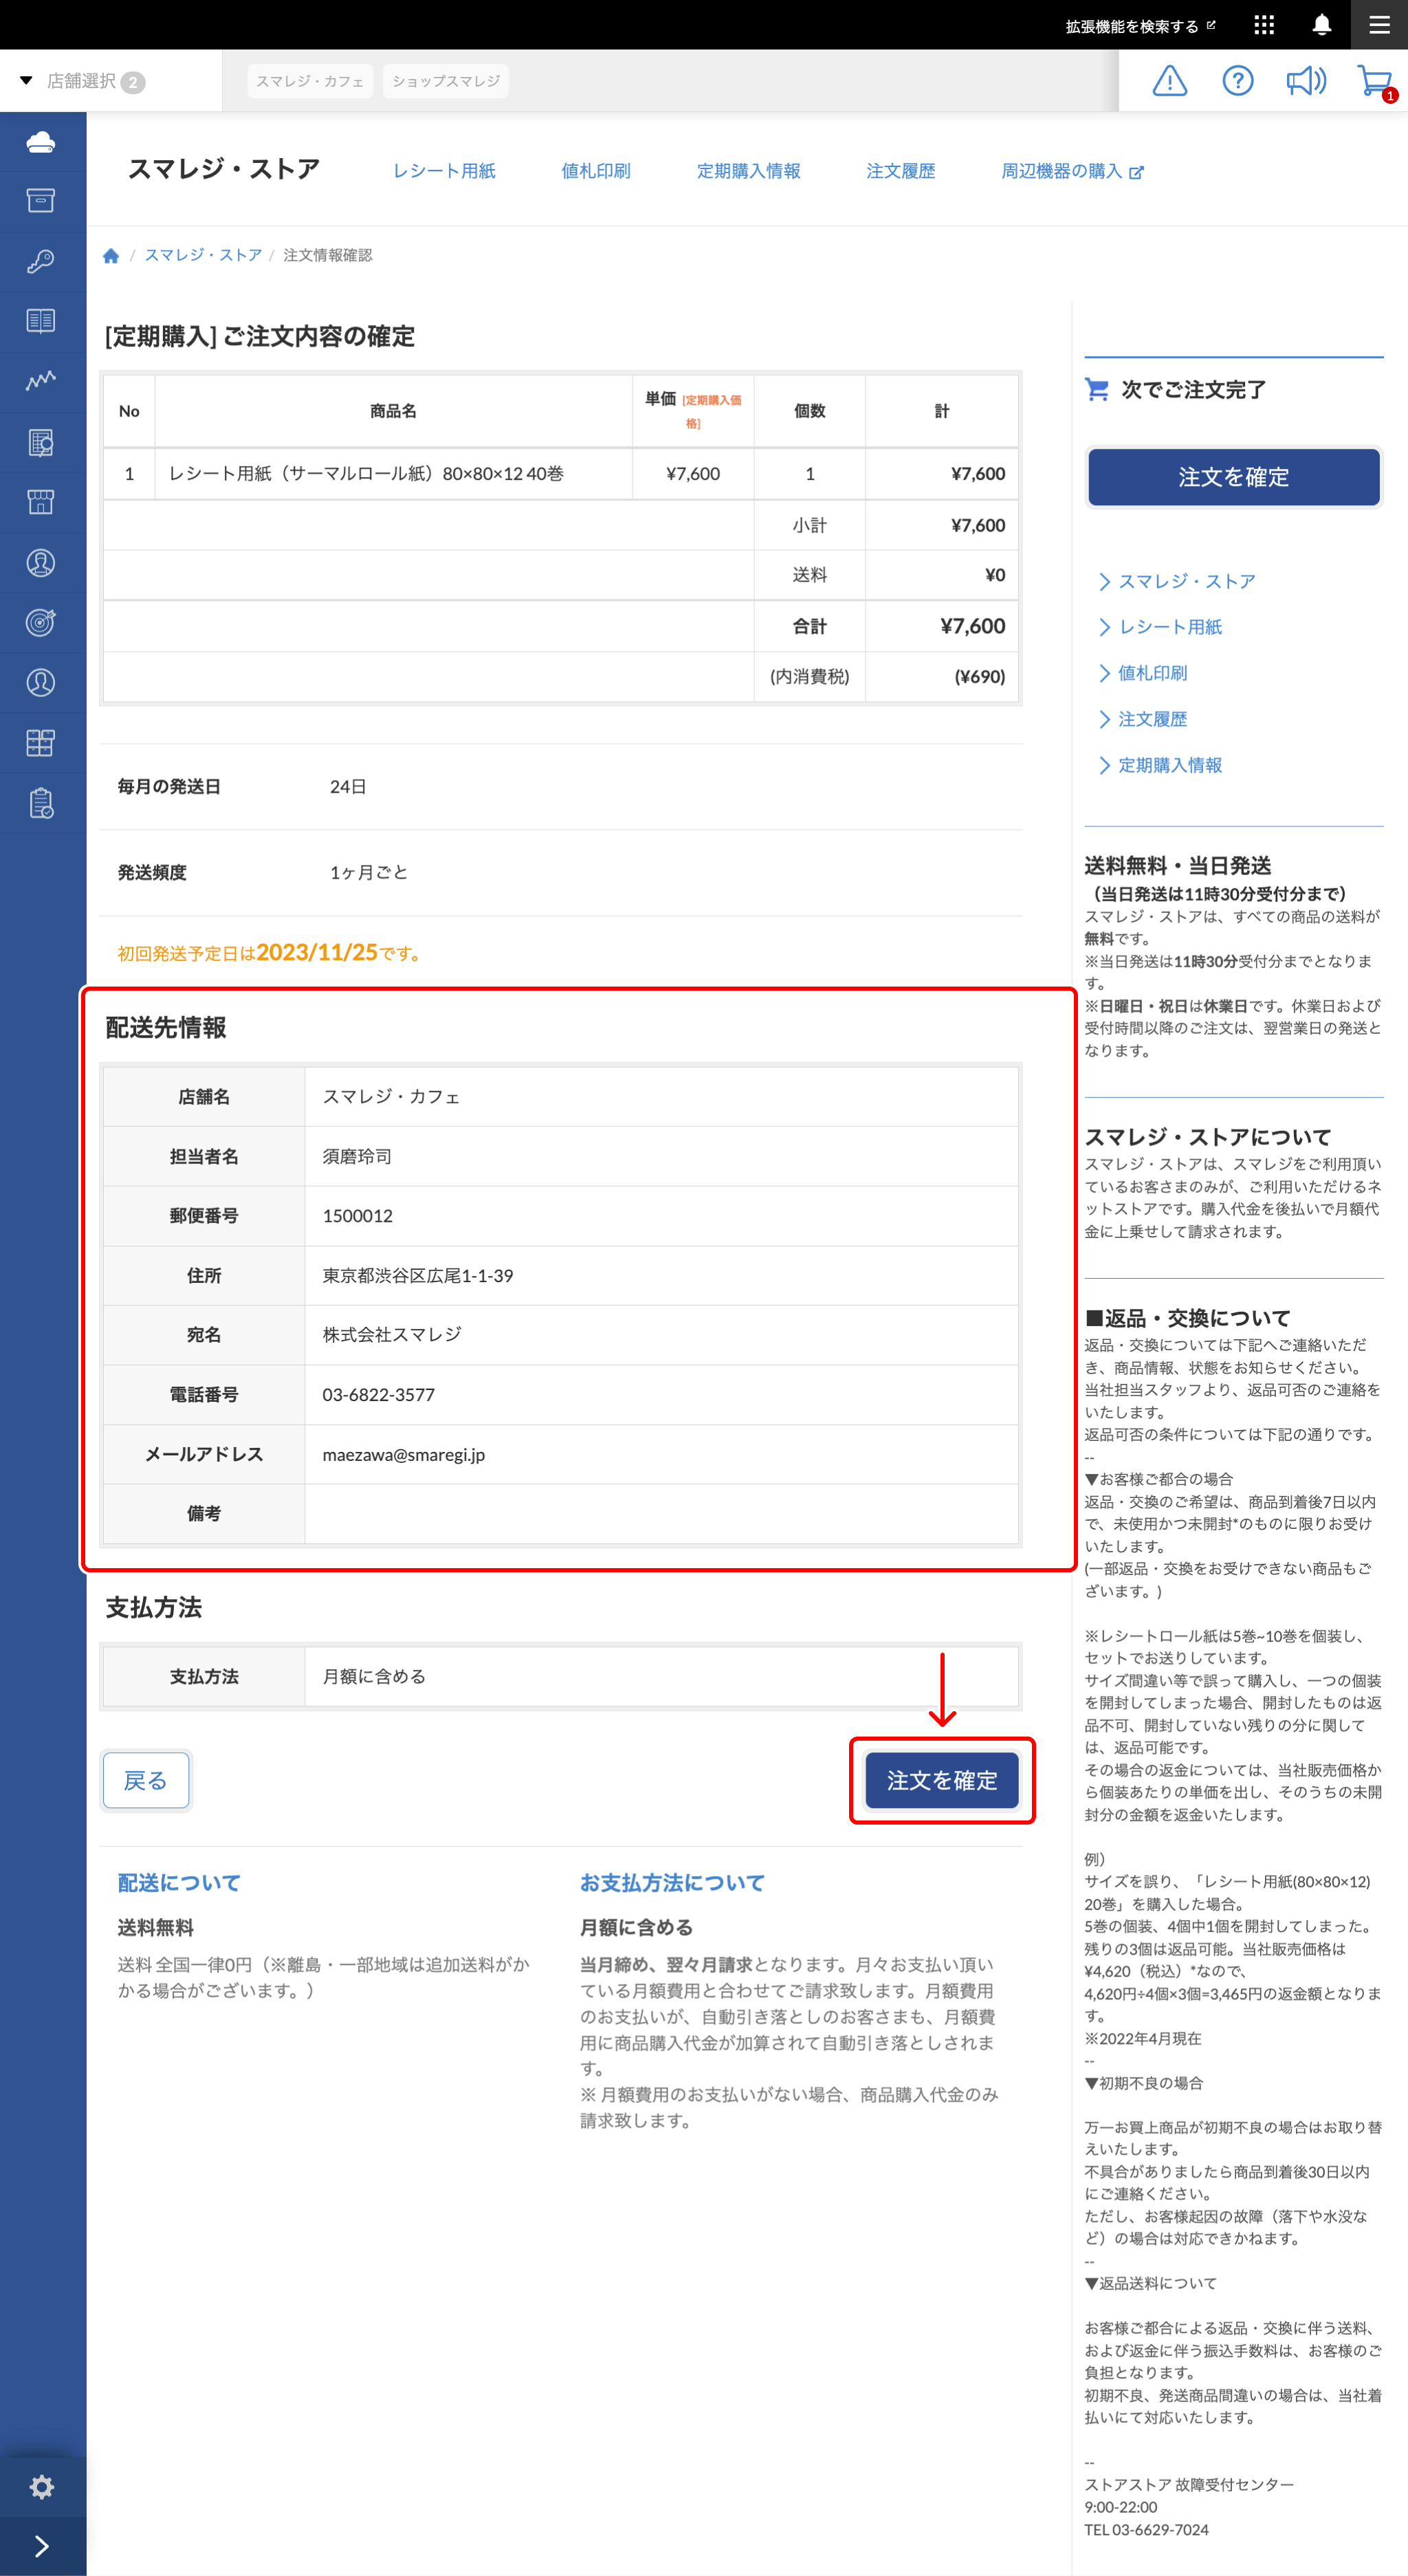Image resolution: width=1408 pixels, height=2576 pixels.
Task: Open the archive box icon in sidebar
Action: click(41, 201)
